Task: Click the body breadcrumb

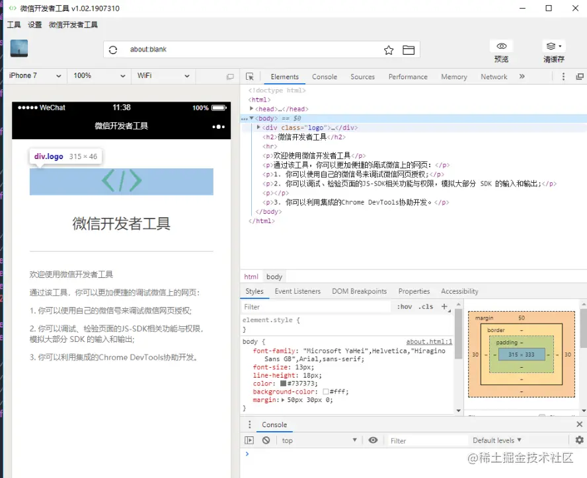Action: 274,277
